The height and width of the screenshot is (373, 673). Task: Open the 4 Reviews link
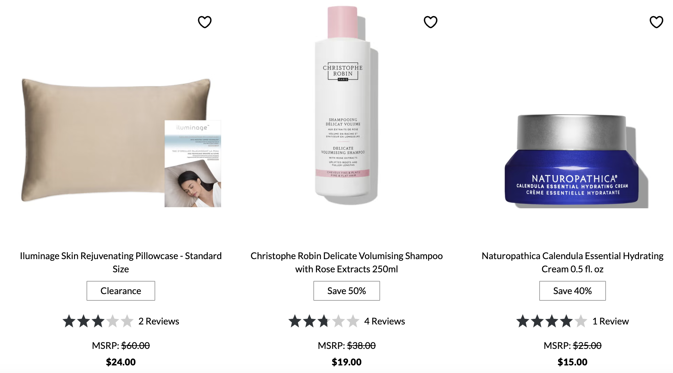(x=384, y=321)
